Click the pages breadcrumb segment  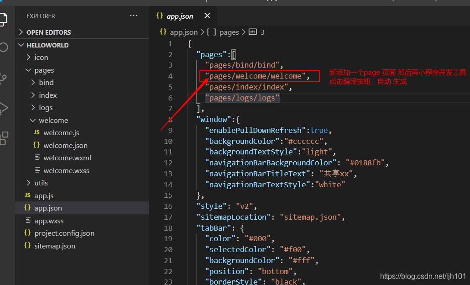[x=229, y=32]
